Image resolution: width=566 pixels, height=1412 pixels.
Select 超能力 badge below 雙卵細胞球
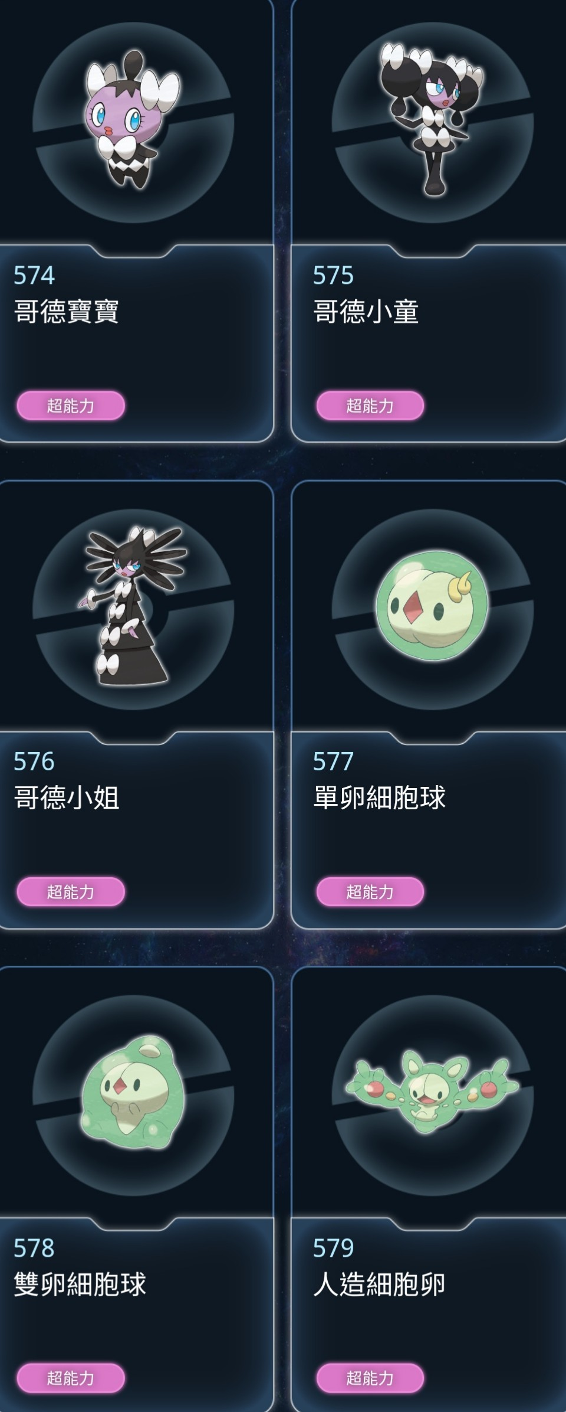(71, 1378)
